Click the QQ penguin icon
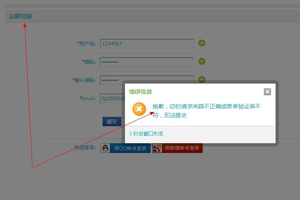Screen dimensions: 300x200 click(105, 148)
